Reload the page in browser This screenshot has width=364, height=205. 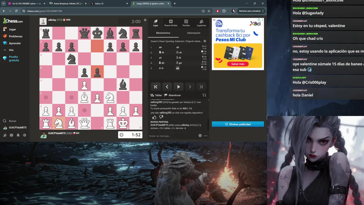coord(16,11)
